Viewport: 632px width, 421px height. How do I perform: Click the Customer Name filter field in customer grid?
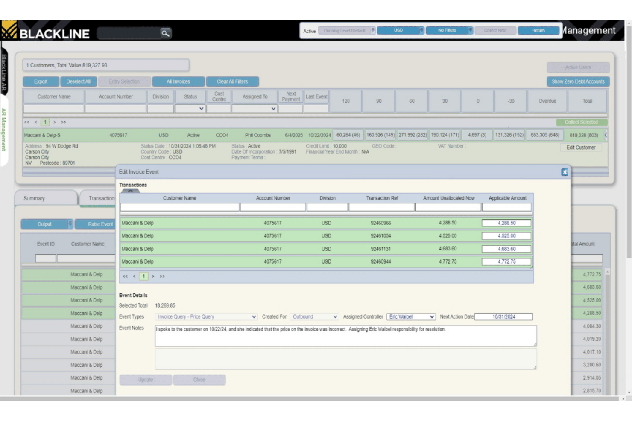53,109
